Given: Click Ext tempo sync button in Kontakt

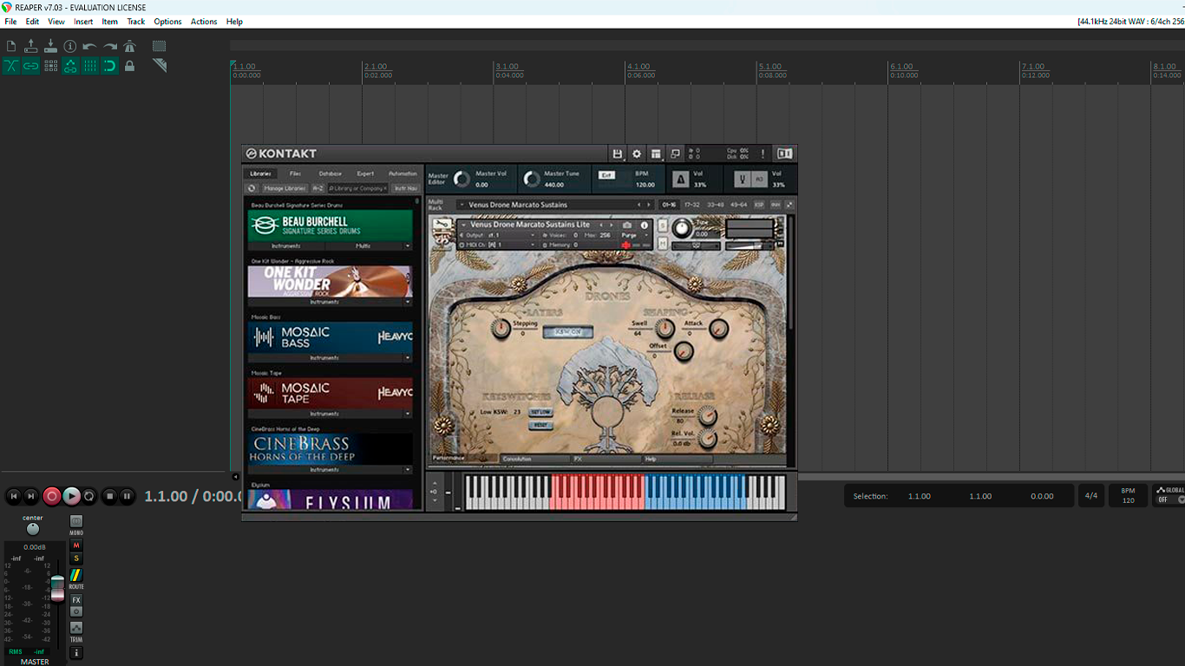Looking at the screenshot, I should [x=606, y=175].
